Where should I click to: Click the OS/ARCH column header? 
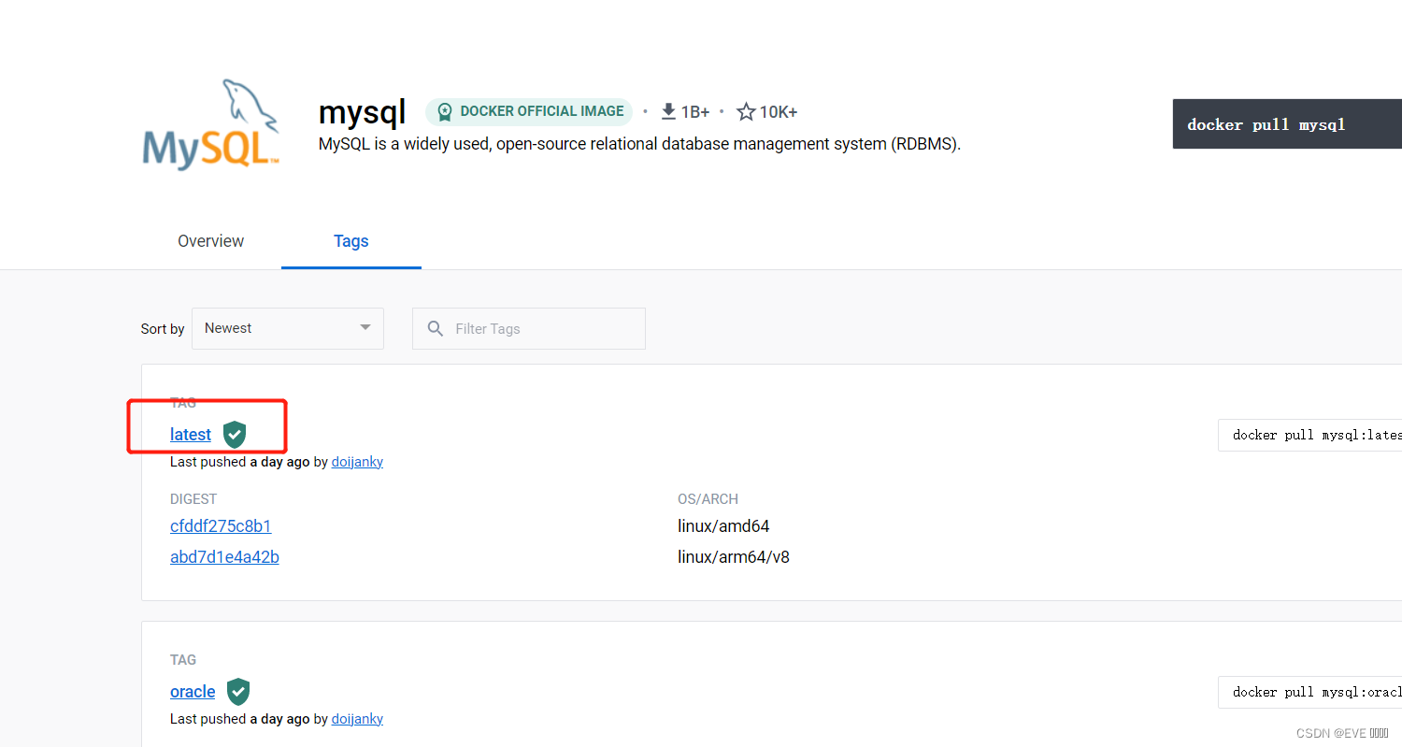708,499
